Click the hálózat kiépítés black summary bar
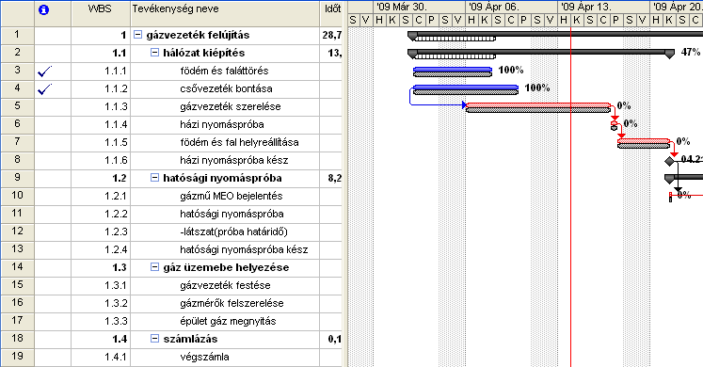Image resolution: width=703 pixels, height=367 pixels. [x=541, y=52]
